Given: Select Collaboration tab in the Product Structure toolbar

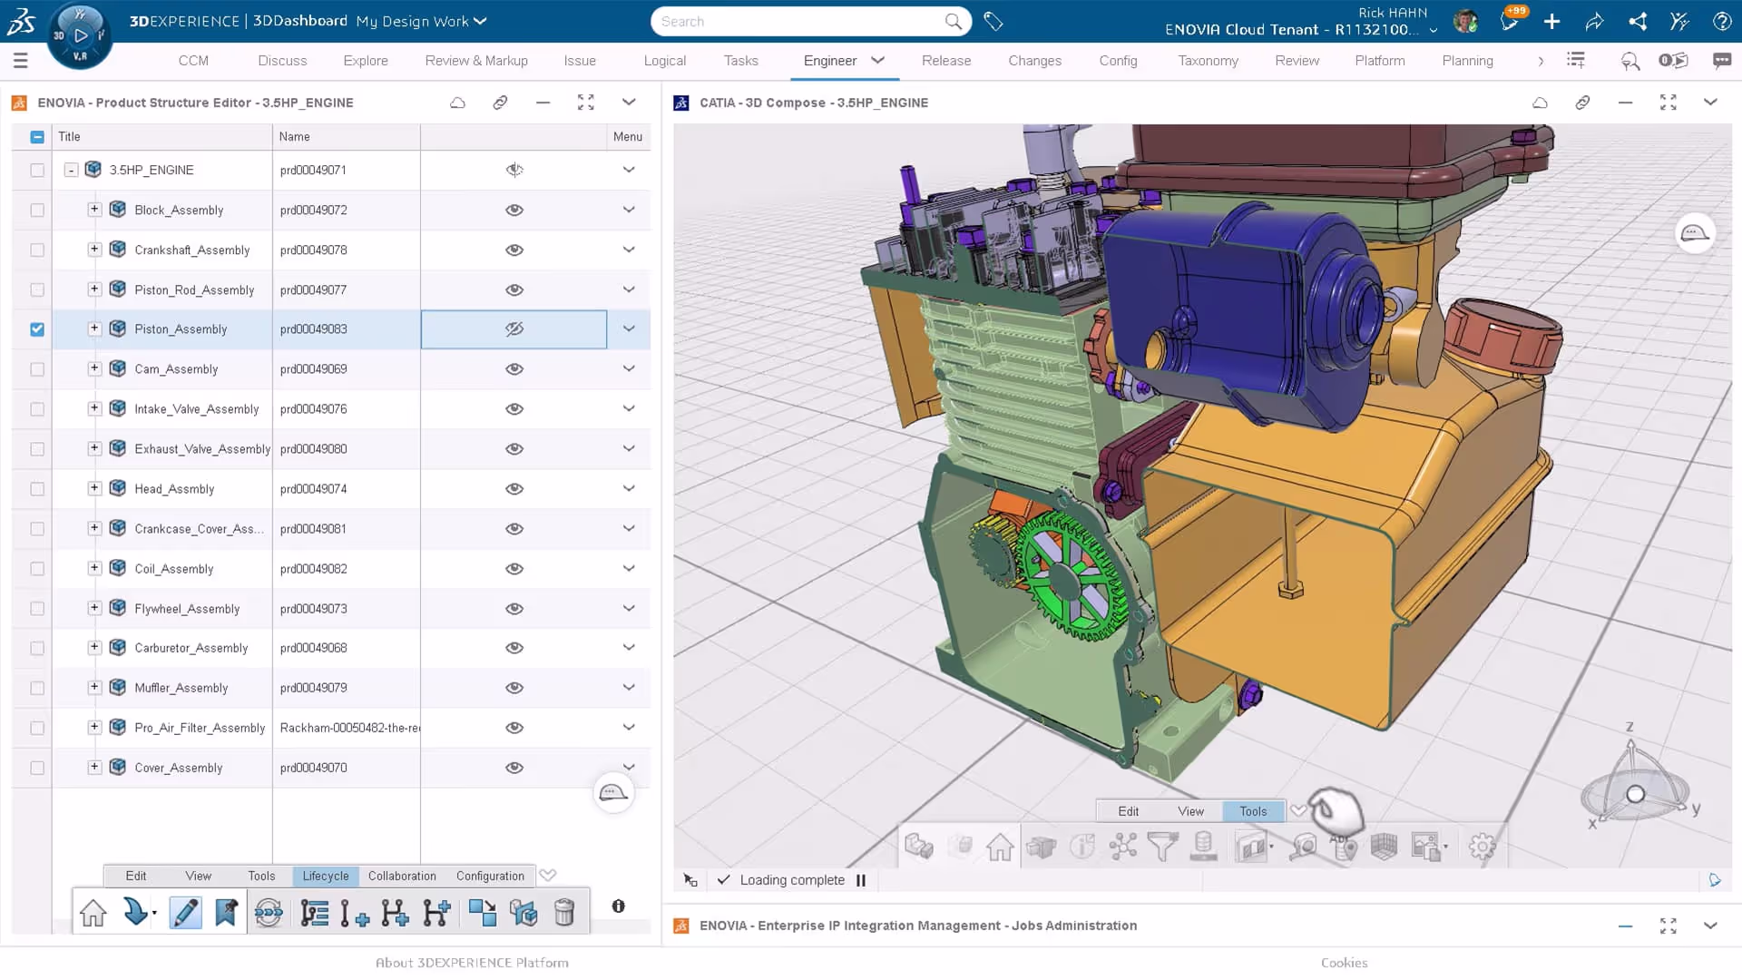Looking at the screenshot, I should (402, 876).
